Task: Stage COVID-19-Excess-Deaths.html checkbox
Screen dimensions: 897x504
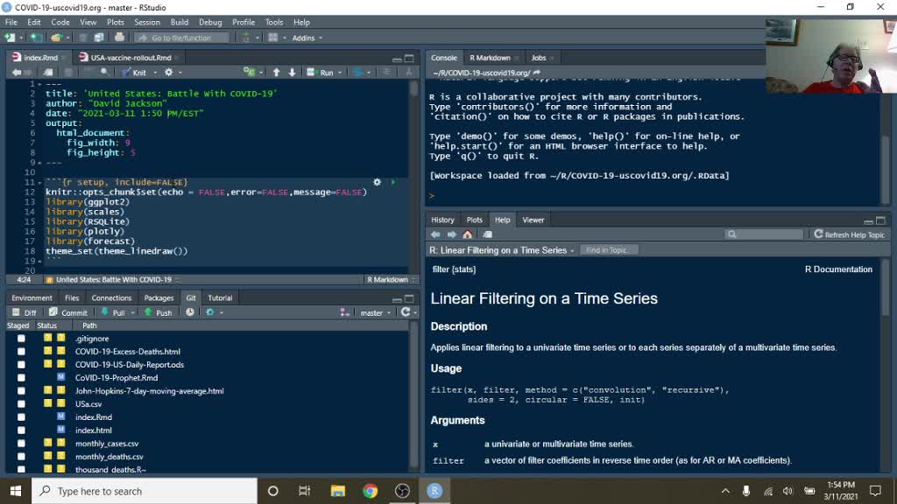Action: click(x=21, y=352)
